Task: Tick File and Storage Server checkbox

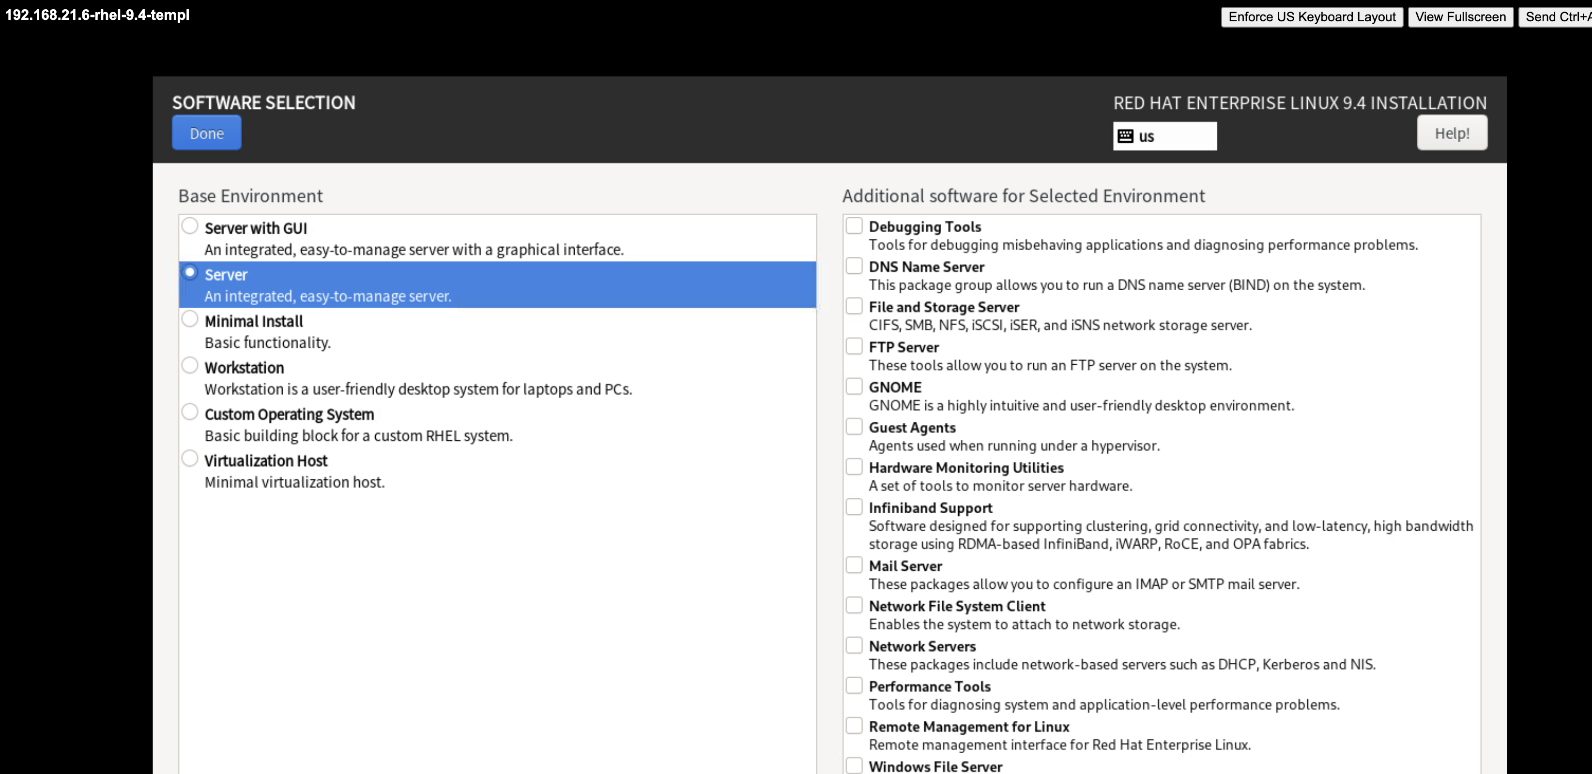Action: 854,306
